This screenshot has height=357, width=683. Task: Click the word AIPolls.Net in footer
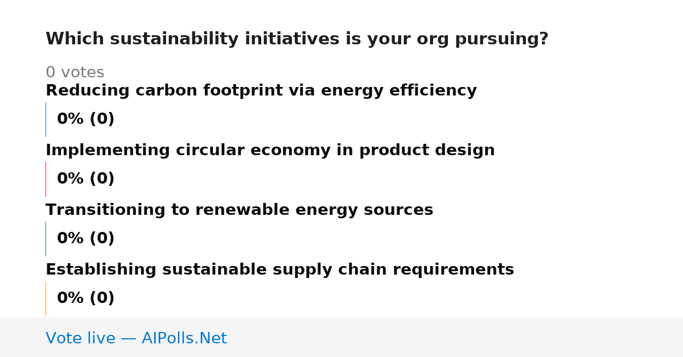point(184,339)
